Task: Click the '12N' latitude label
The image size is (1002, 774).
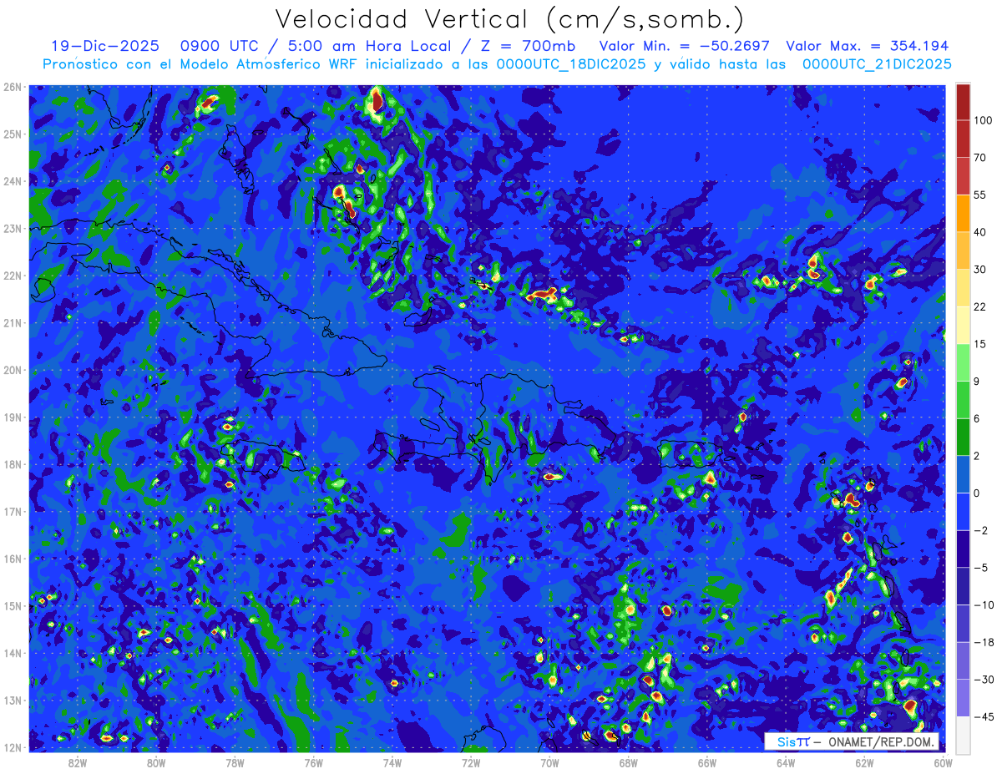Action: (x=13, y=747)
